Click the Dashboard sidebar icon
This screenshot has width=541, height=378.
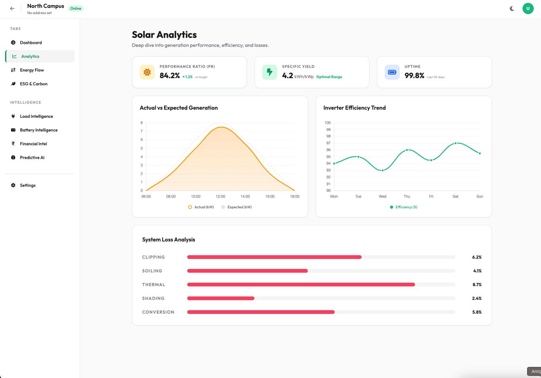click(13, 43)
